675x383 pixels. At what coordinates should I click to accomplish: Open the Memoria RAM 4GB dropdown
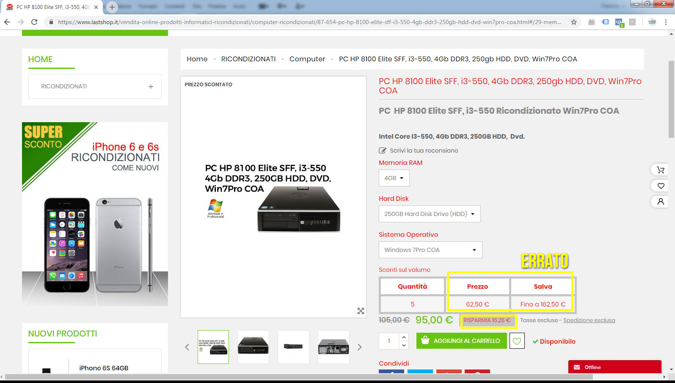click(394, 178)
